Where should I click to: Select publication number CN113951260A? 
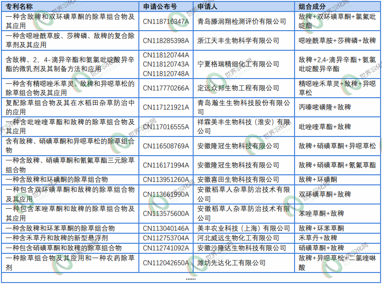click(x=166, y=180)
